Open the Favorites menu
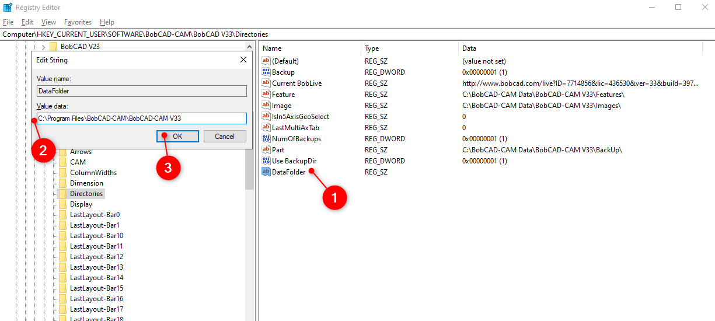Viewport: 715px width, 321px height. coord(78,22)
